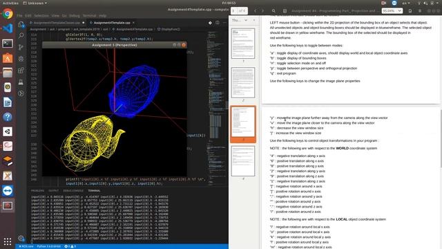Viewport: 442px width, 249px height.
Task: Click page number field in PDF viewer
Action: (x=234, y=11)
